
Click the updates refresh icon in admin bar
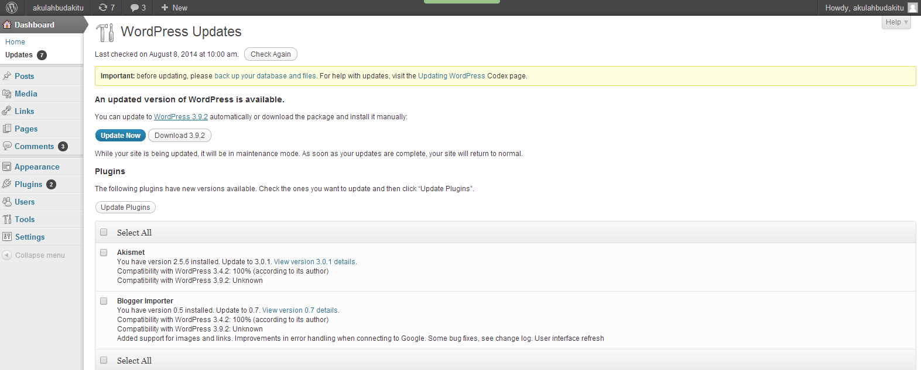tap(103, 8)
